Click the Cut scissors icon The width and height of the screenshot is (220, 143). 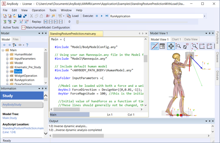tap(32, 16)
